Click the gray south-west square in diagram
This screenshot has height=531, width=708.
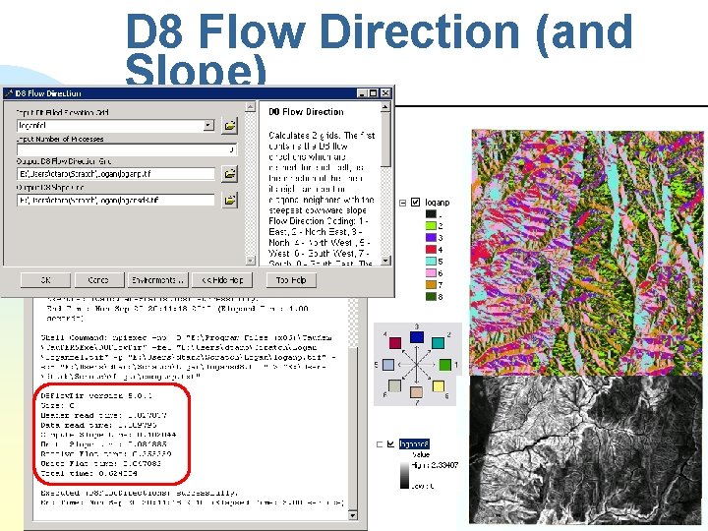[x=394, y=385]
